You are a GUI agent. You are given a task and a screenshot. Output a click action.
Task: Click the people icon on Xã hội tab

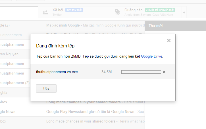coord(45,12)
